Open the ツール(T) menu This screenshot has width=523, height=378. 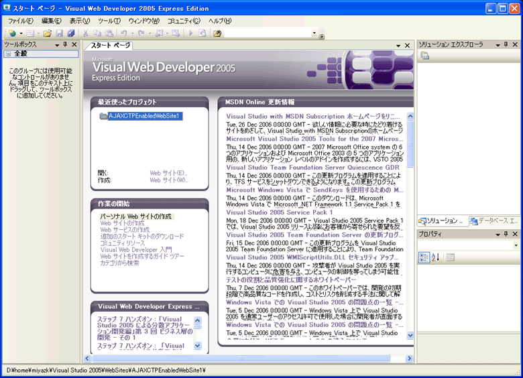(x=109, y=21)
